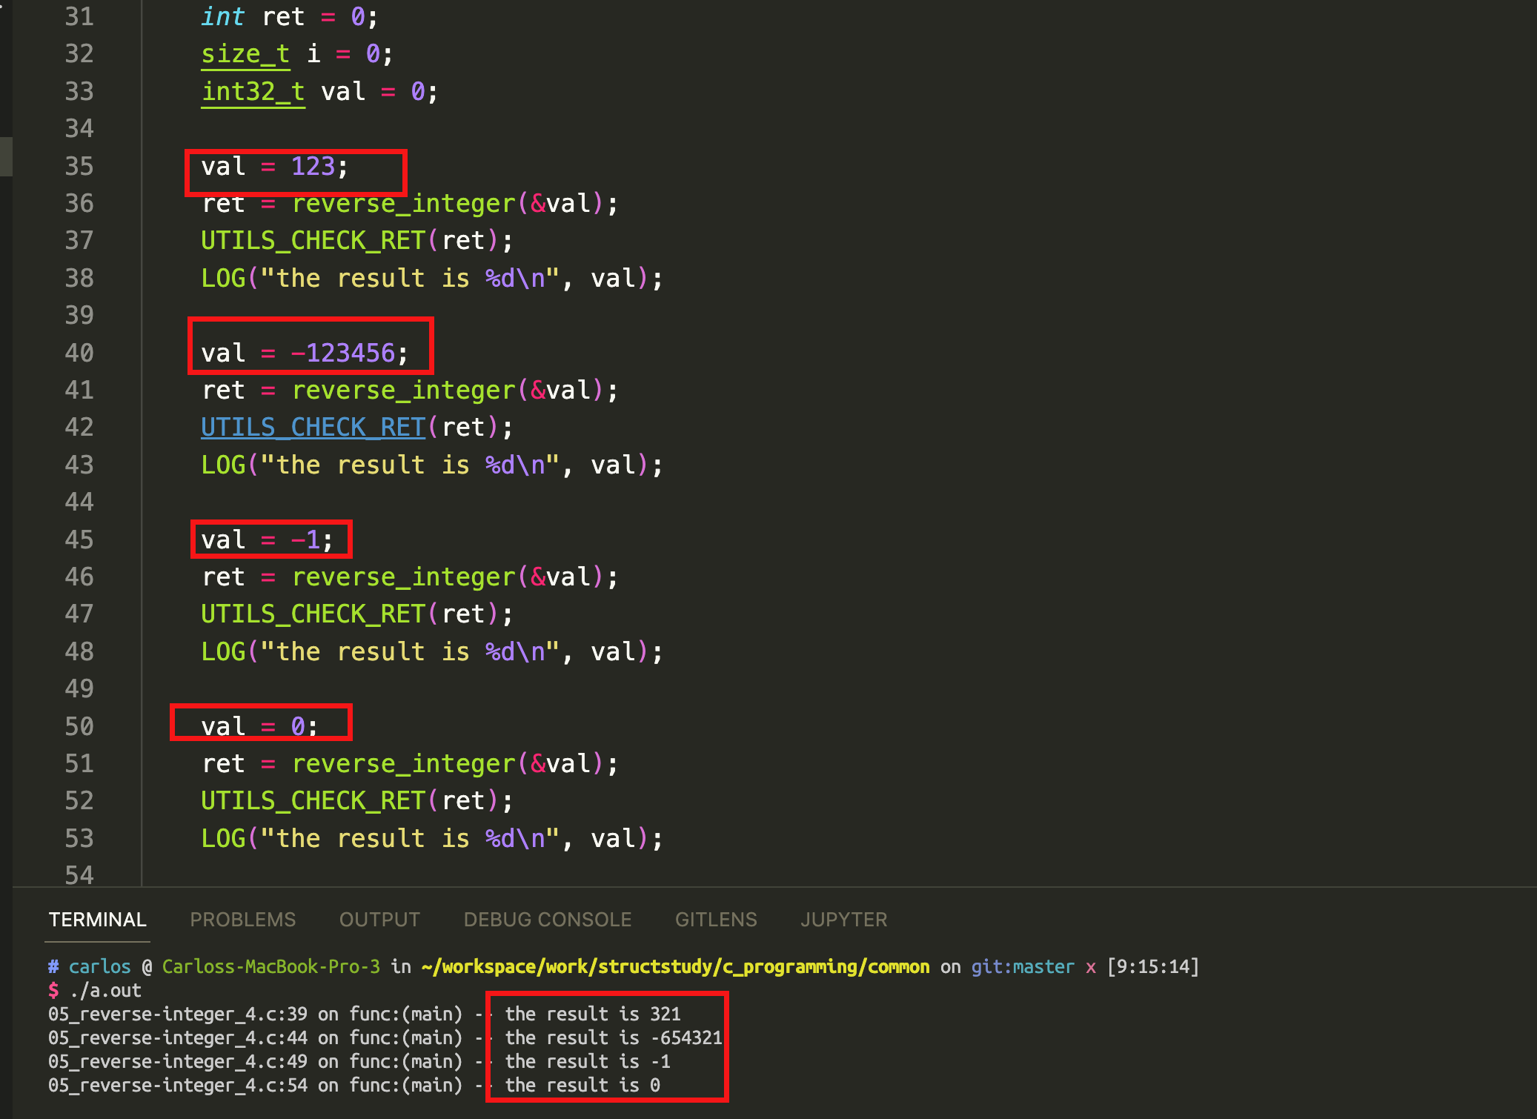Viewport: 1537px width, 1119px height.
Task: Open the int32_t definition link on line 33
Action: point(253,91)
